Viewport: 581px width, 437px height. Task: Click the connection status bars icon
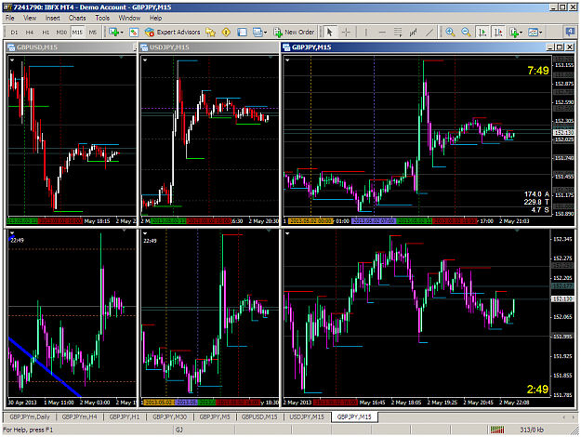point(497,430)
